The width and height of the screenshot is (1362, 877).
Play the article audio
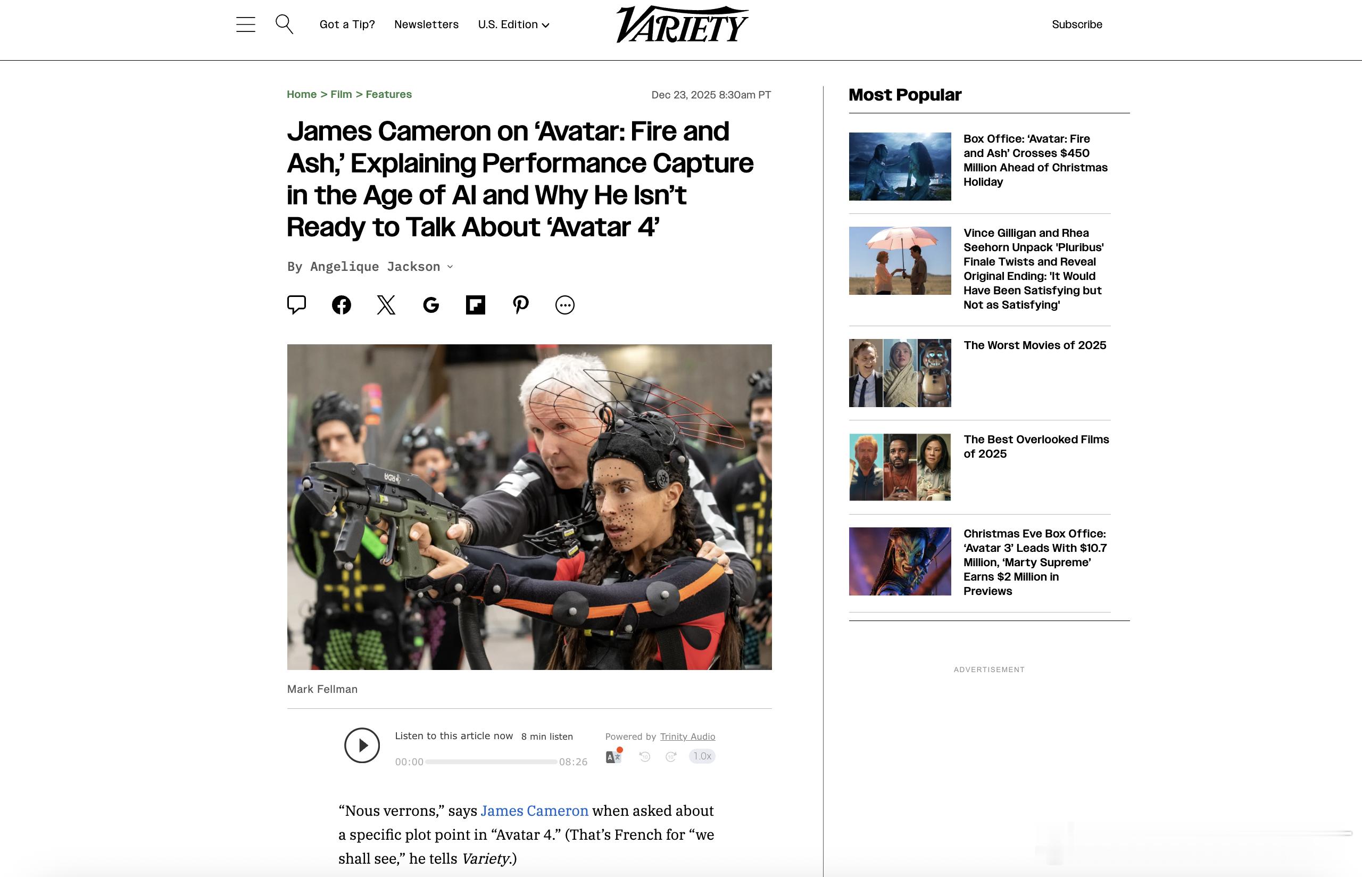coord(362,746)
